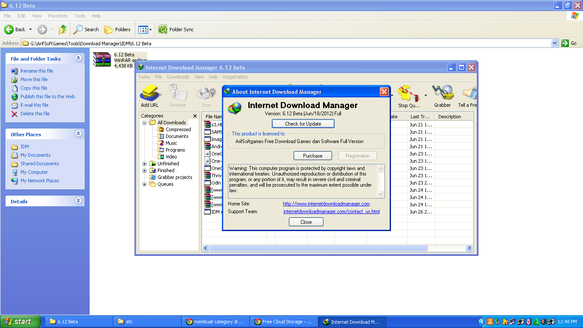
Task: Click the E-mail this file link
Action: 35,105
